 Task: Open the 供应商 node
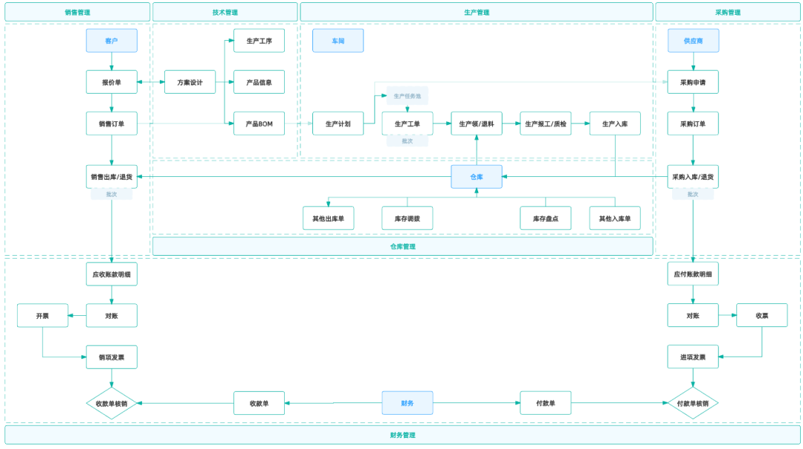tap(693, 40)
